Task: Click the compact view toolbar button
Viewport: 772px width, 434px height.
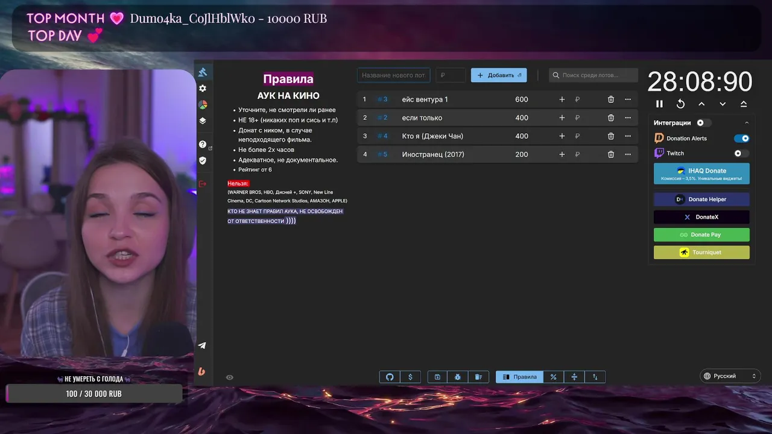Action: [x=574, y=377]
